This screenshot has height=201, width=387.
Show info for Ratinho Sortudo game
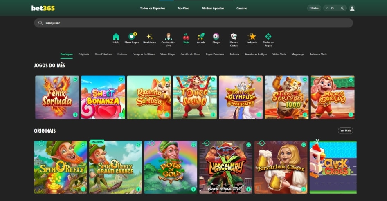[167, 115]
